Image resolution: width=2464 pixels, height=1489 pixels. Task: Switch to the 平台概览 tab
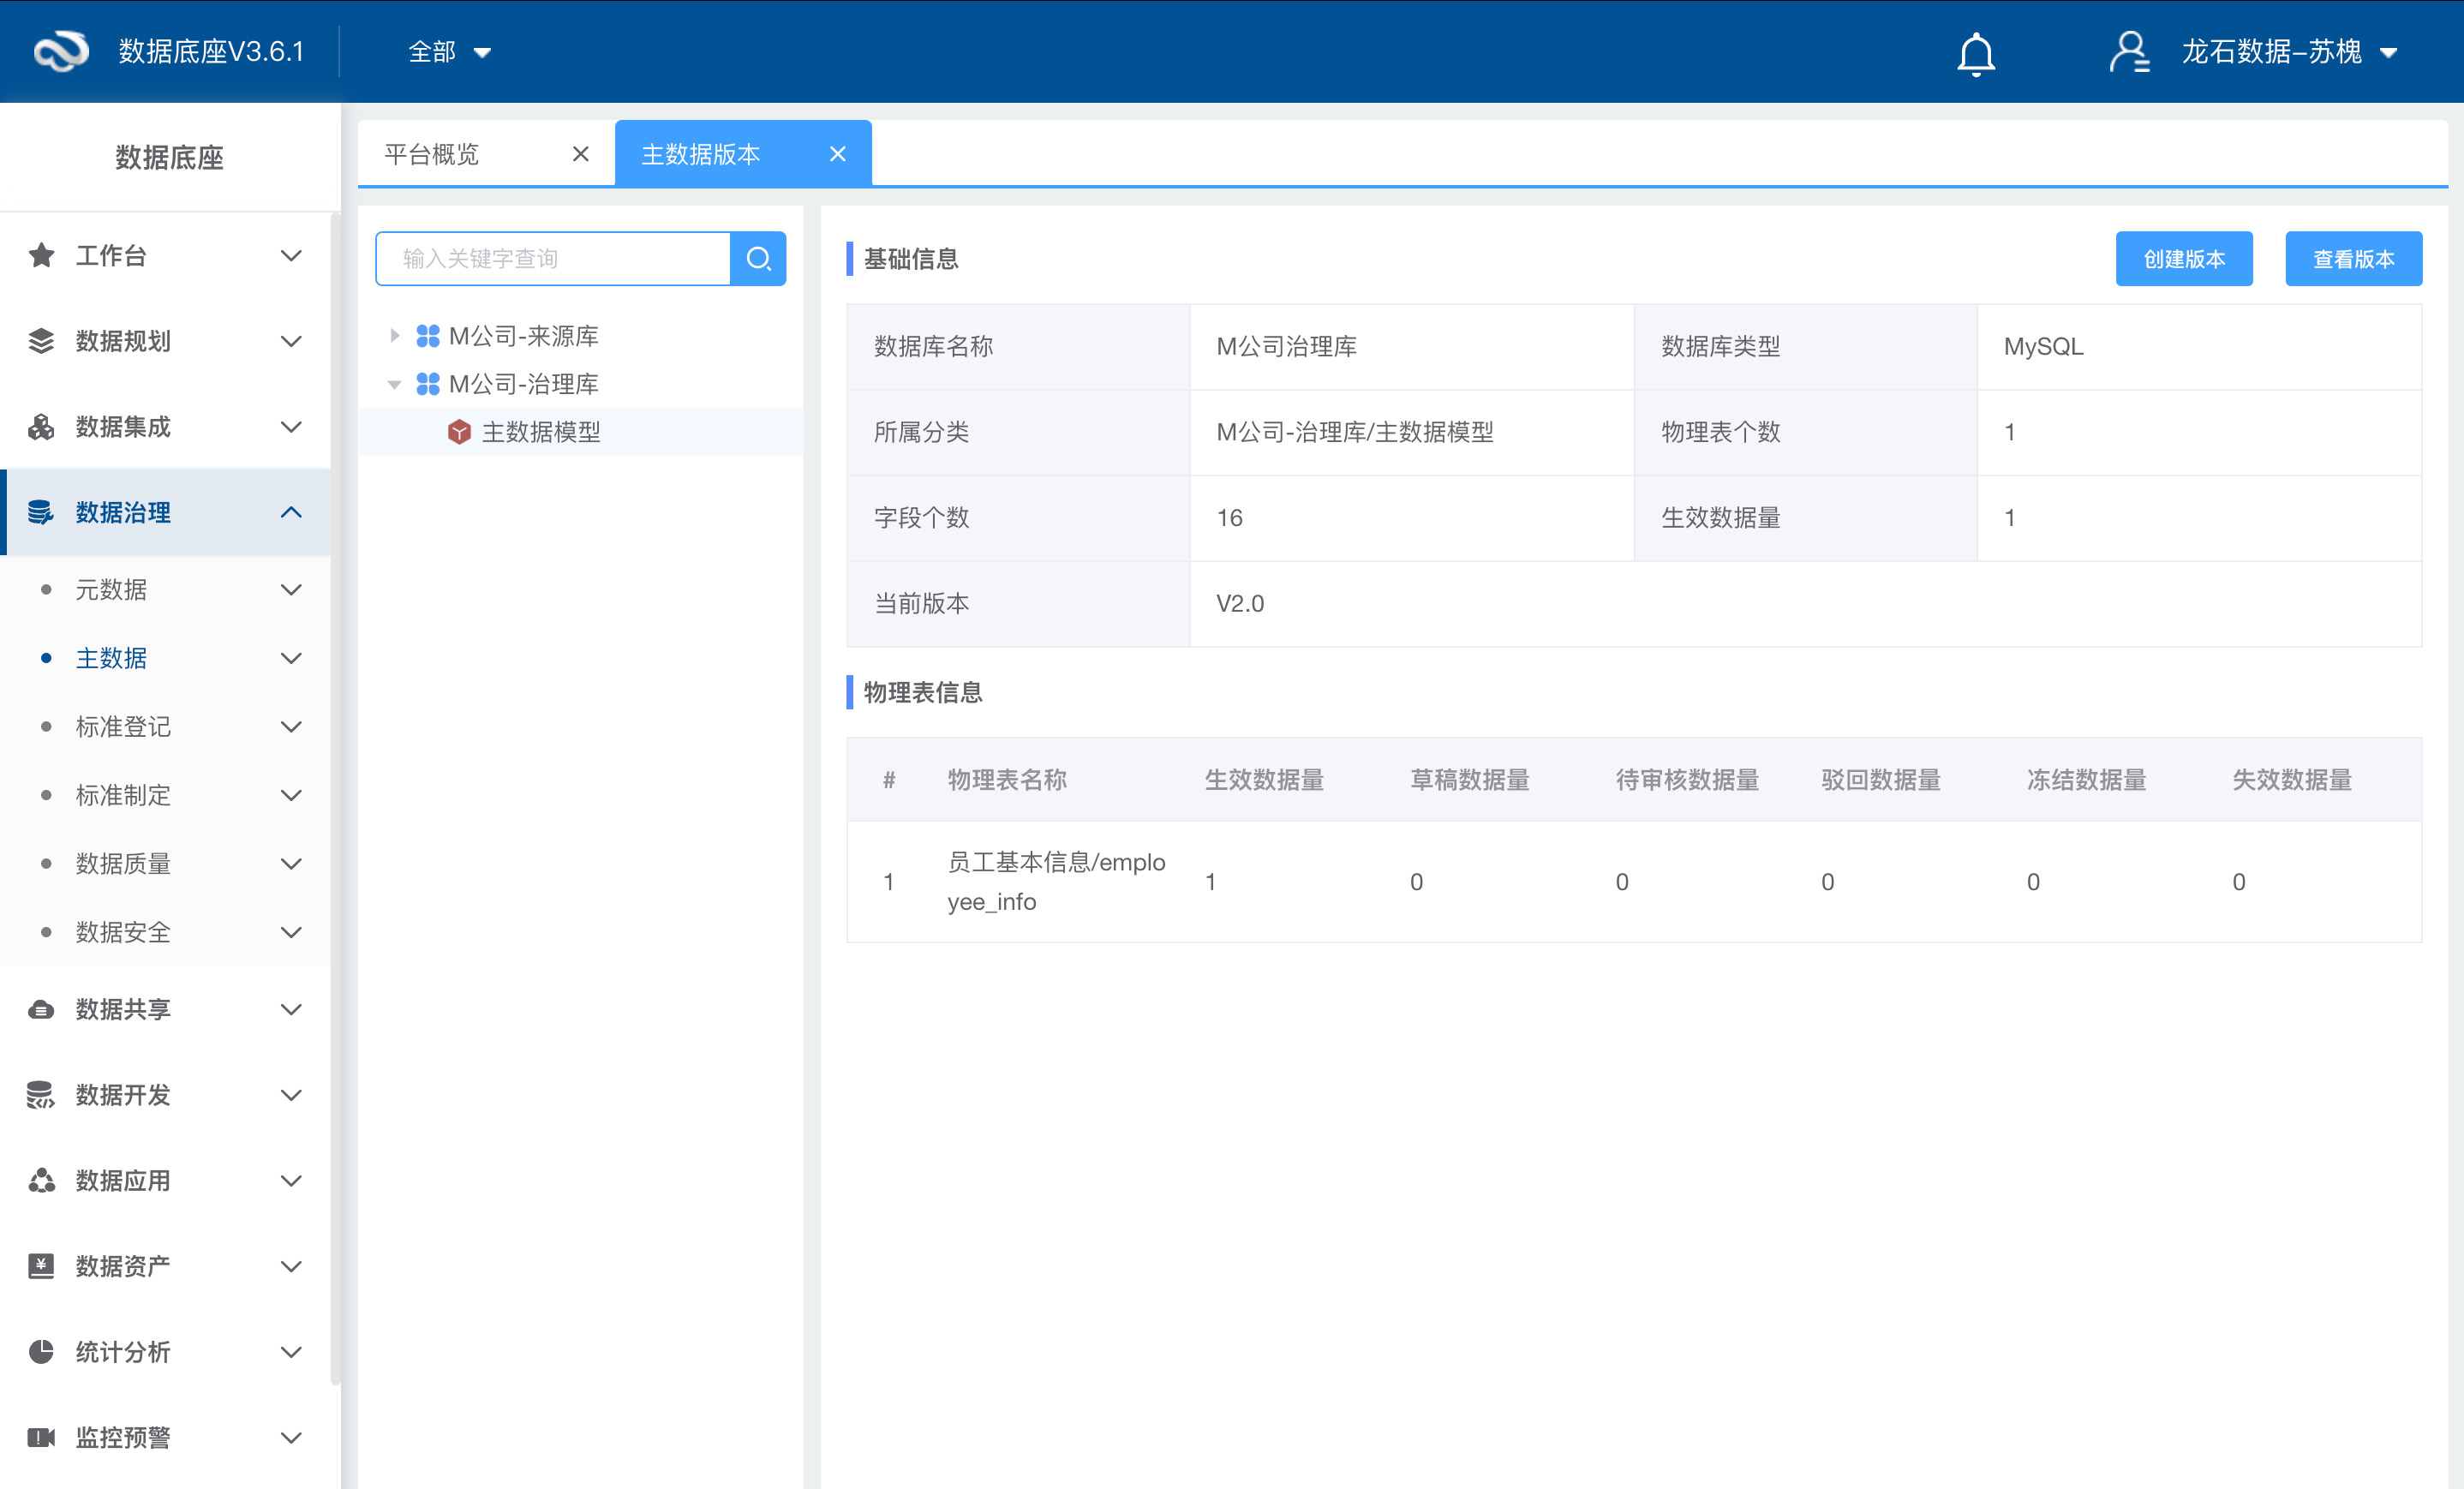[433, 154]
